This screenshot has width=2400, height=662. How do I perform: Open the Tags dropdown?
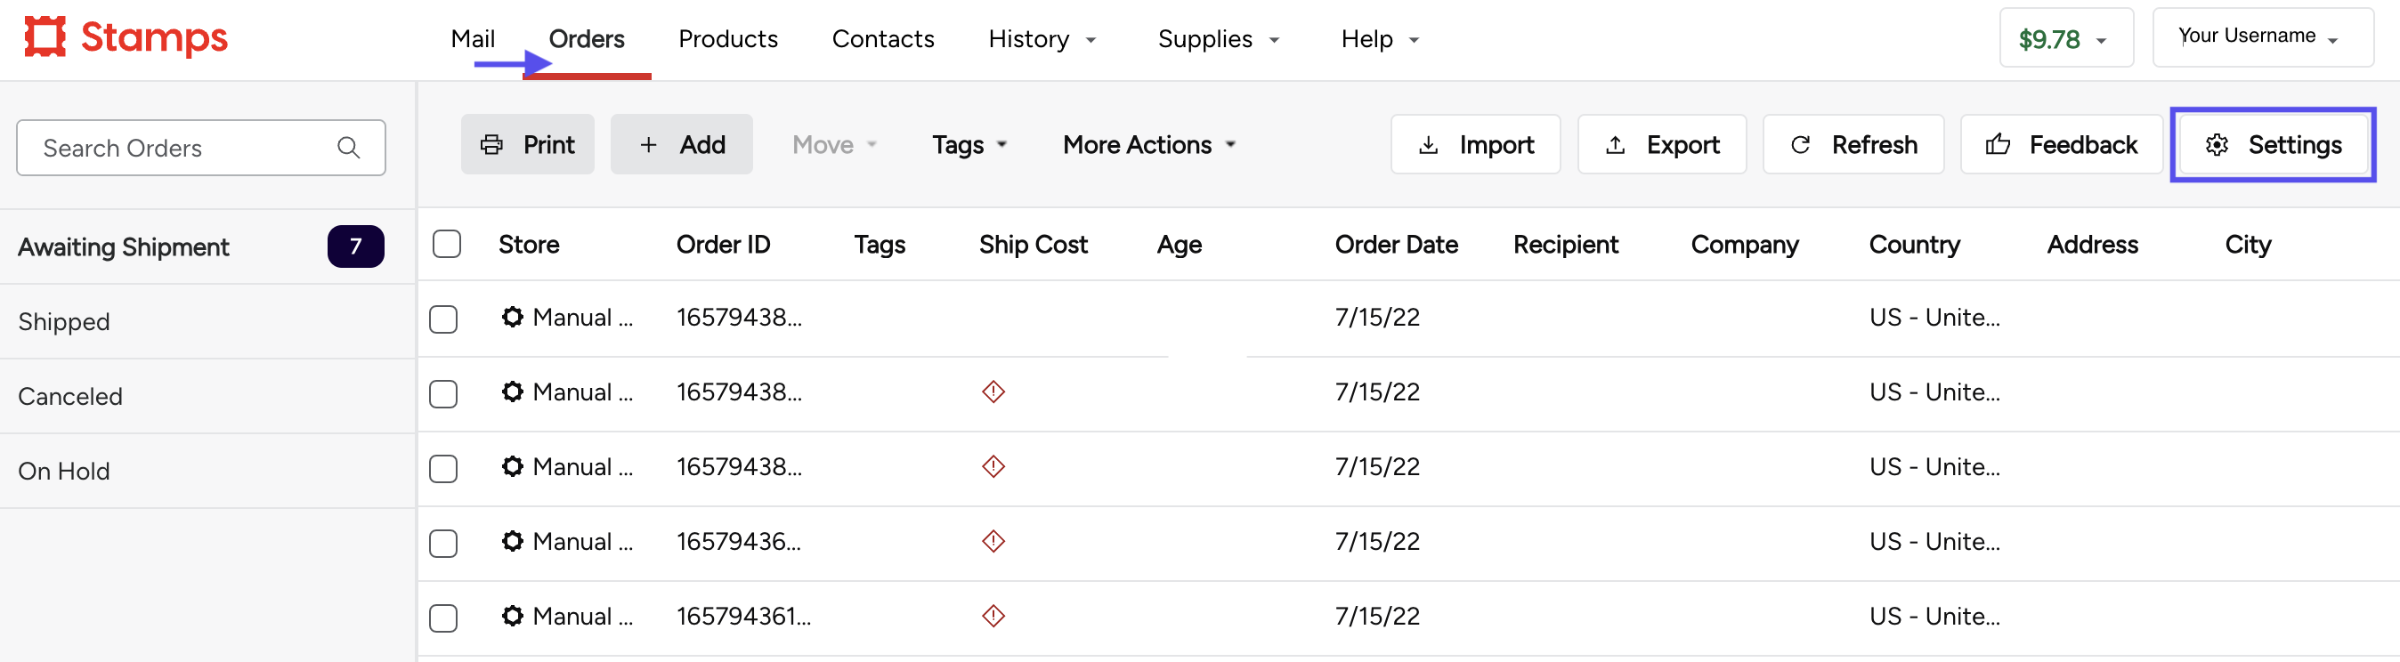[x=969, y=144]
